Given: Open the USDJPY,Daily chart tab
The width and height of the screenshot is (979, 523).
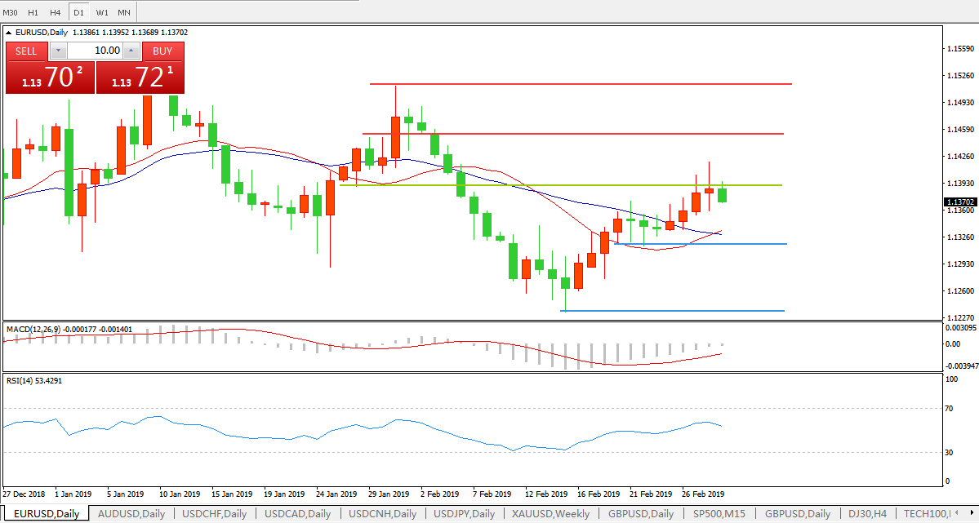Looking at the screenshot, I should pyautogui.click(x=465, y=514).
